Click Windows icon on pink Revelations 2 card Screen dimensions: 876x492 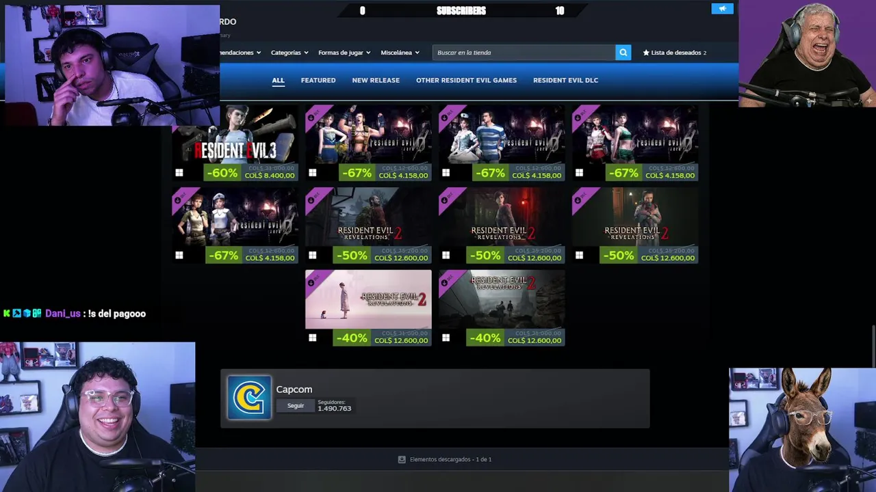313,338
